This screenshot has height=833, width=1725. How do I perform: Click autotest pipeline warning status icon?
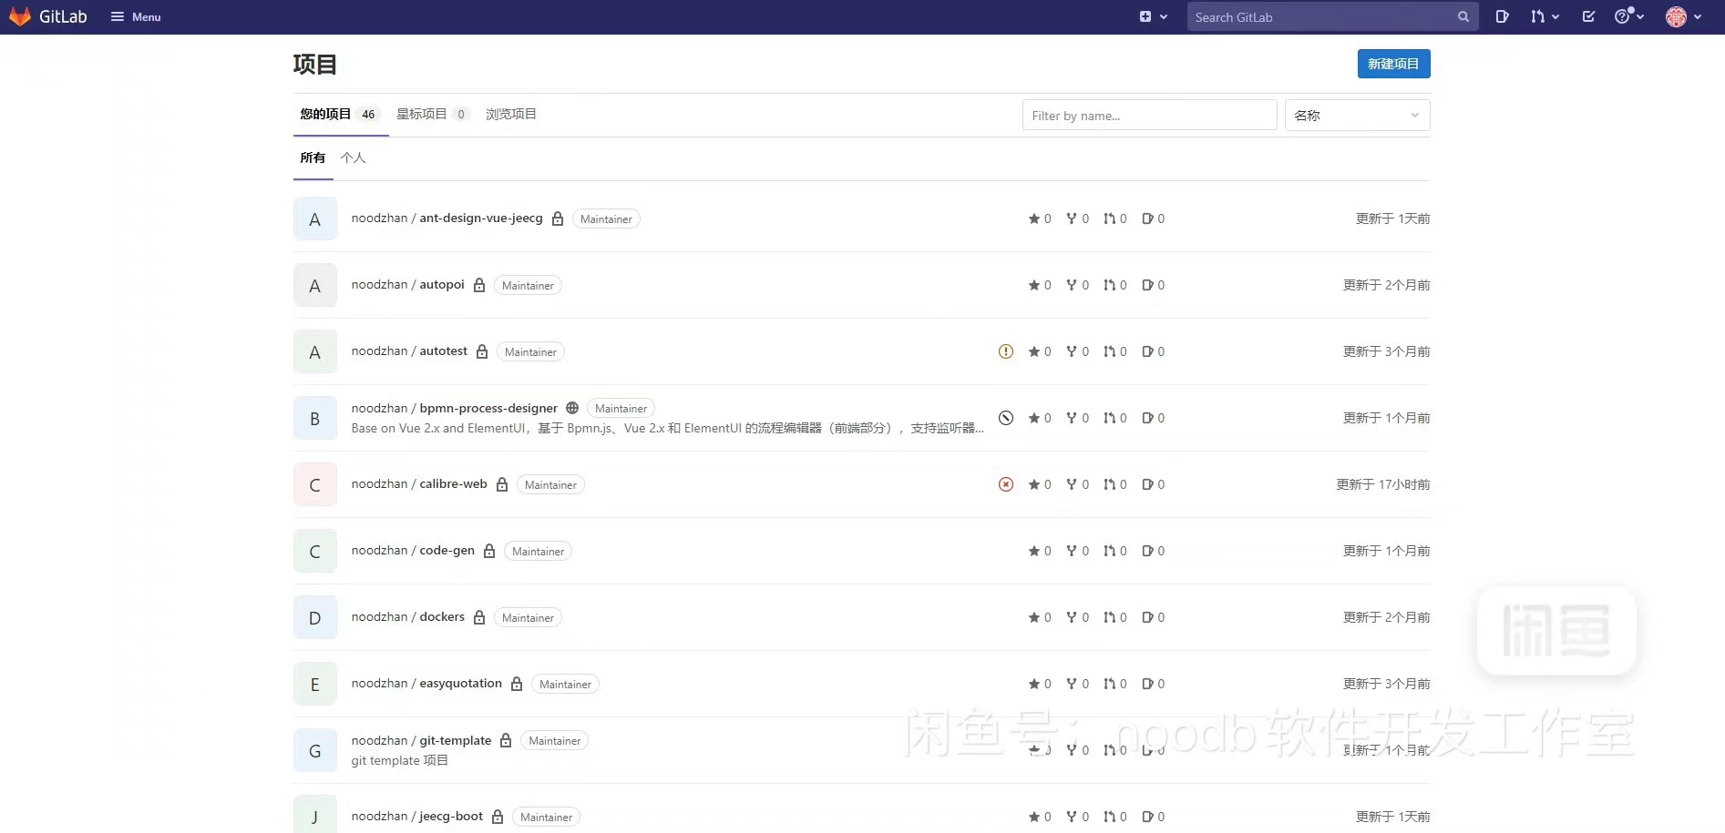pos(1006,351)
